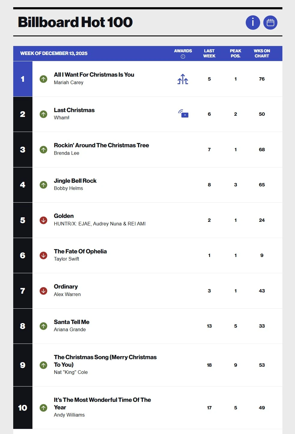Click green up arrow for Santa Tell Me
Image resolution: width=295 pixels, height=434 pixels.
tap(44, 326)
